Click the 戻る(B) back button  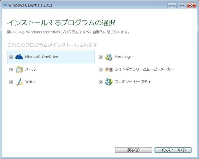coord(133,150)
